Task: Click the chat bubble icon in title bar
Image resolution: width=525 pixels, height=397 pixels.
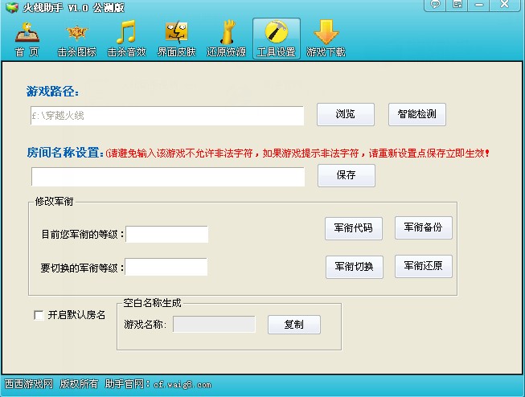Action: tap(435, 6)
